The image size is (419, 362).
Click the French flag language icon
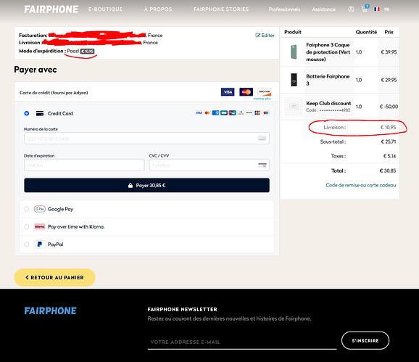coord(377,9)
